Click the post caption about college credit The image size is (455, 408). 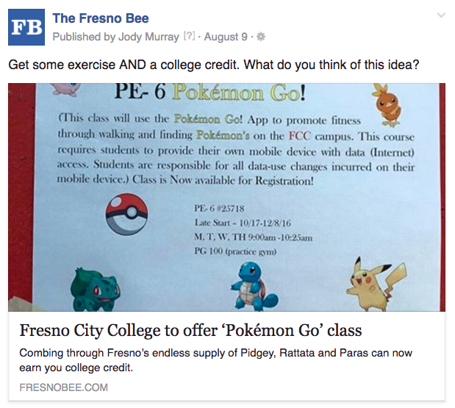click(213, 65)
